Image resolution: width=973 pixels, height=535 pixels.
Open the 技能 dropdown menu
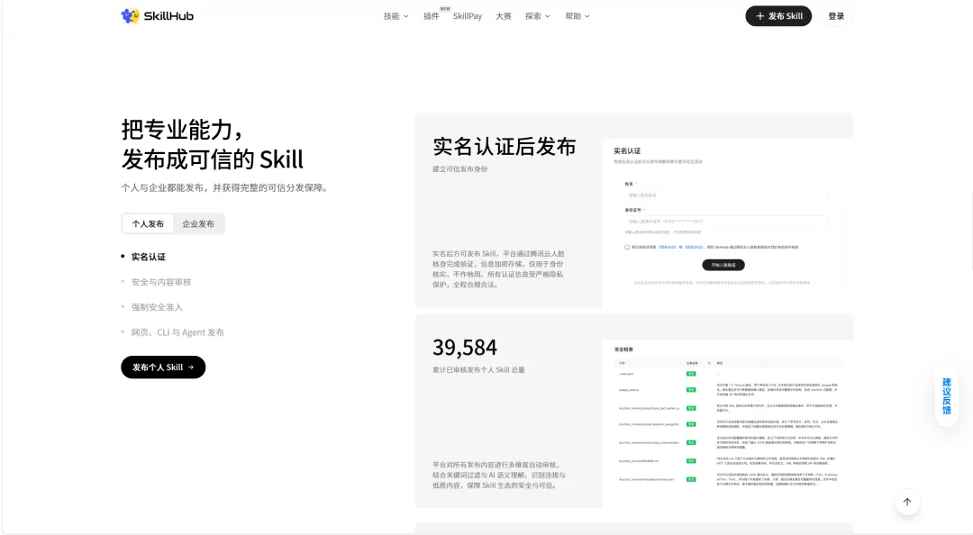pos(396,16)
